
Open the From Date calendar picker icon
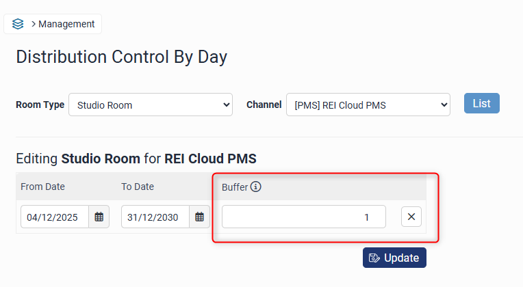pyautogui.click(x=99, y=217)
